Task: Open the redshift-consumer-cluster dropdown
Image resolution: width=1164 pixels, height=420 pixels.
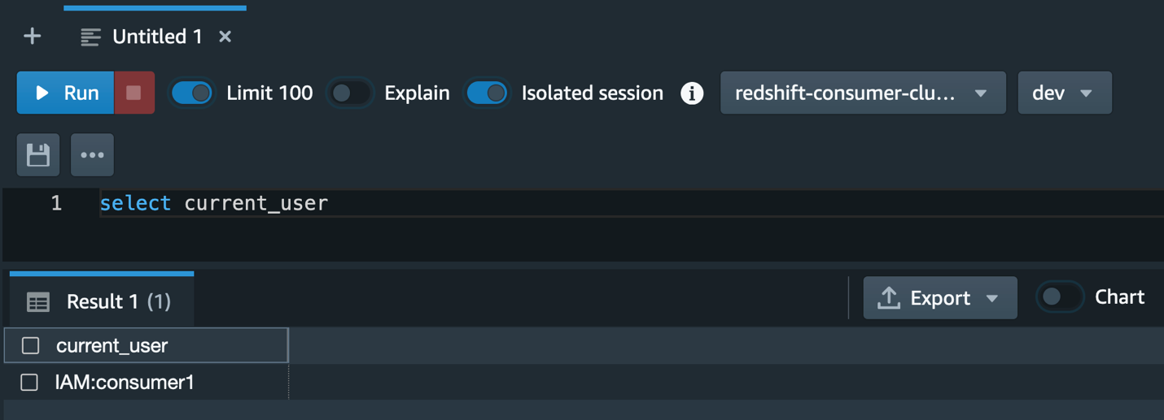Action: pos(863,93)
